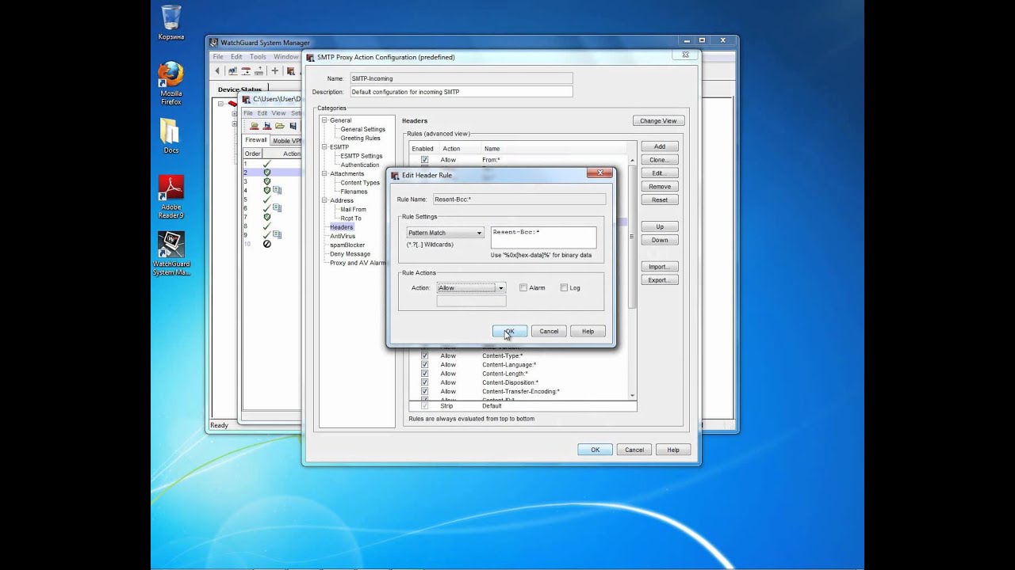Switch to the Firewall tab in Policy Manager
The width and height of the screenshot is (1015, 570).
(x=256, y=140)
